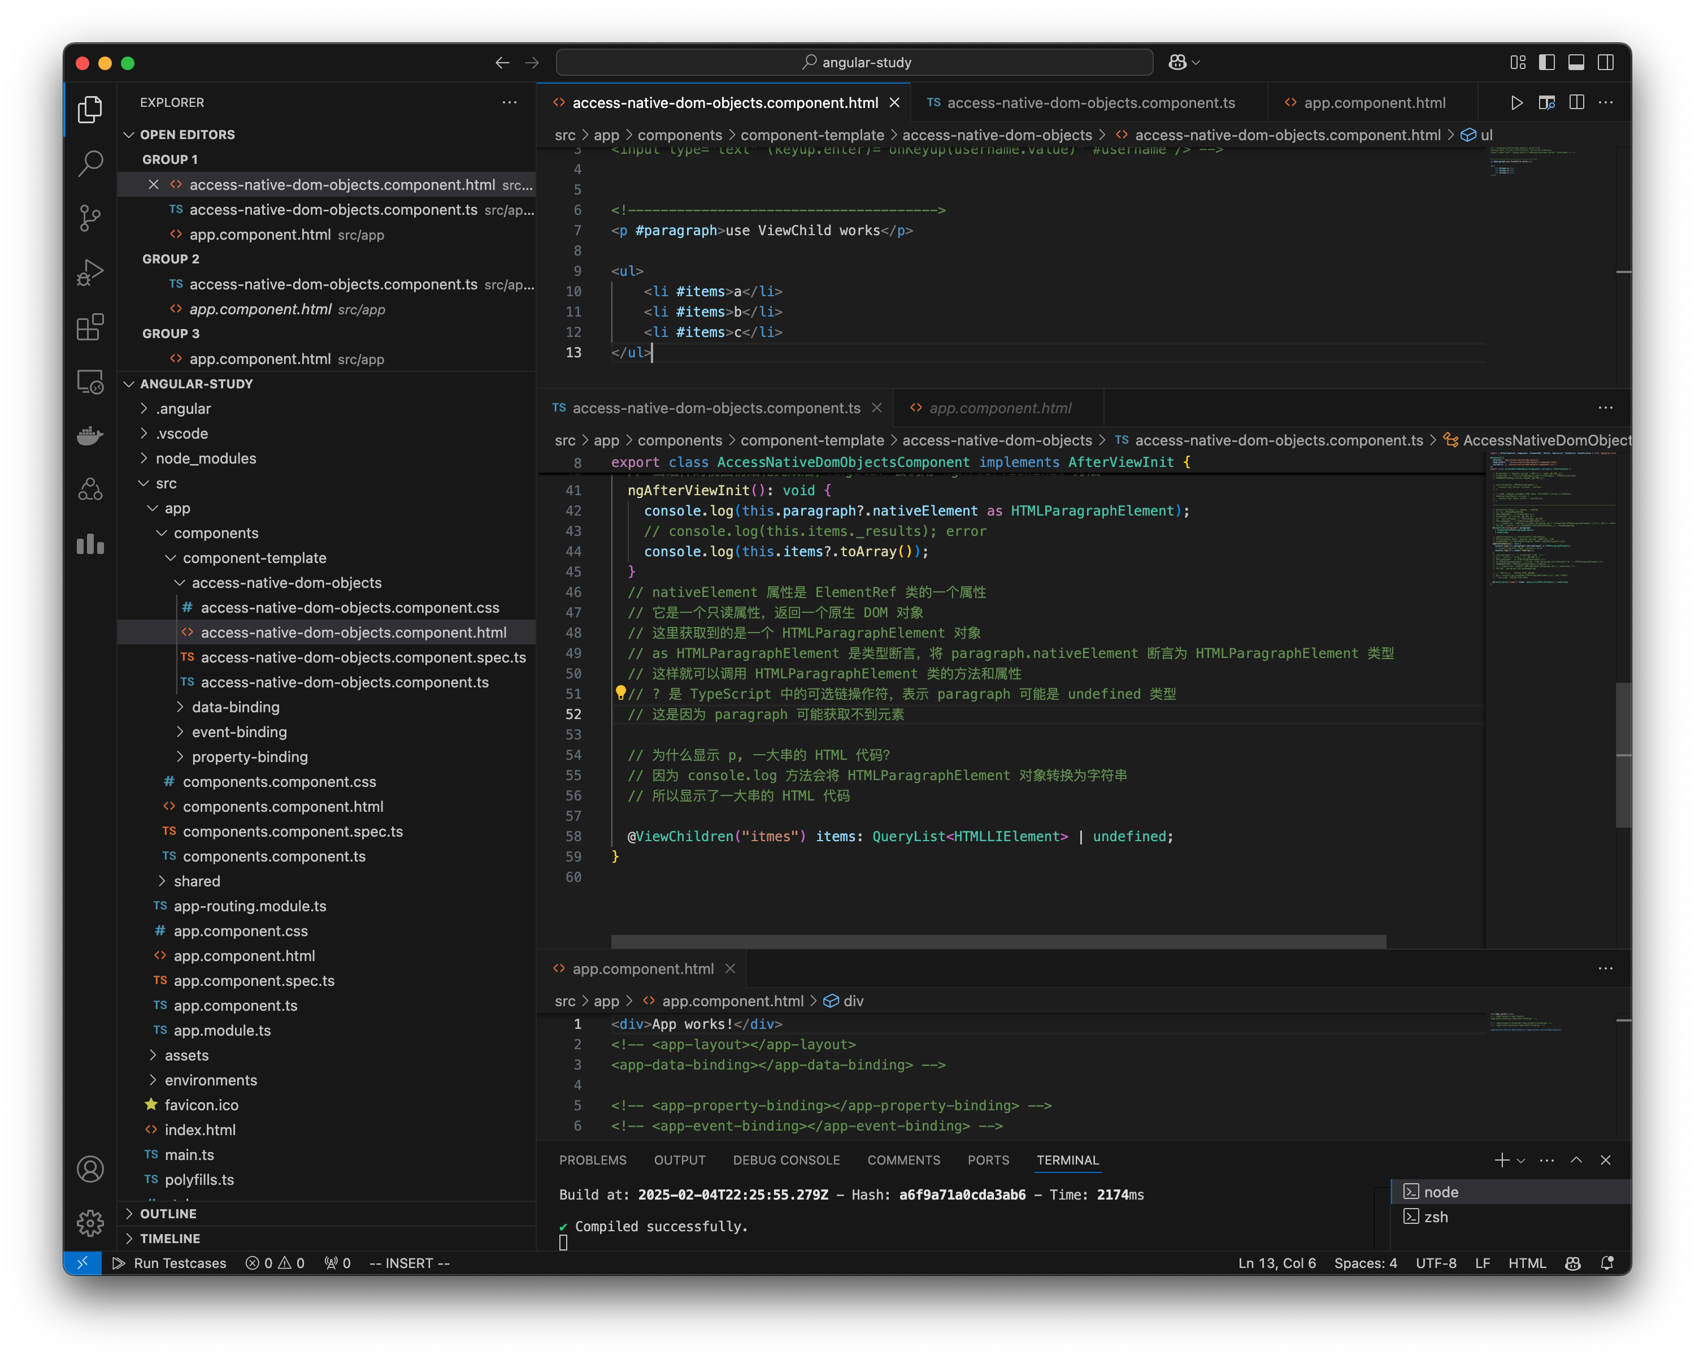Split the editor with the split icon
The height and width of the screenshot is (1359, 1695).
[x=1576, y=102]
